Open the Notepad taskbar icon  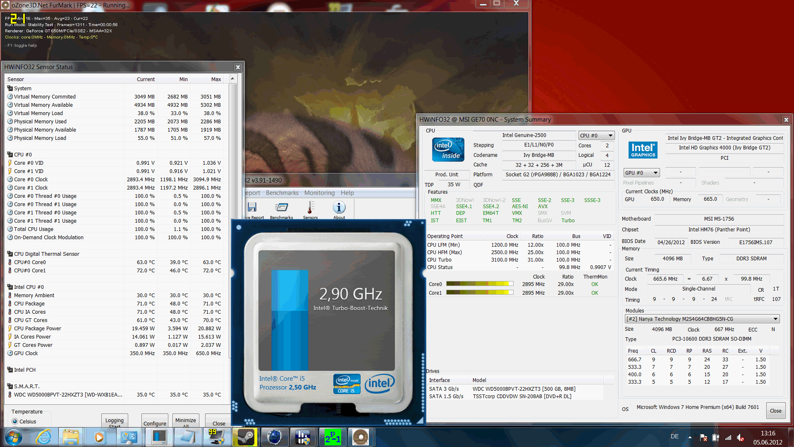[188, 437]
